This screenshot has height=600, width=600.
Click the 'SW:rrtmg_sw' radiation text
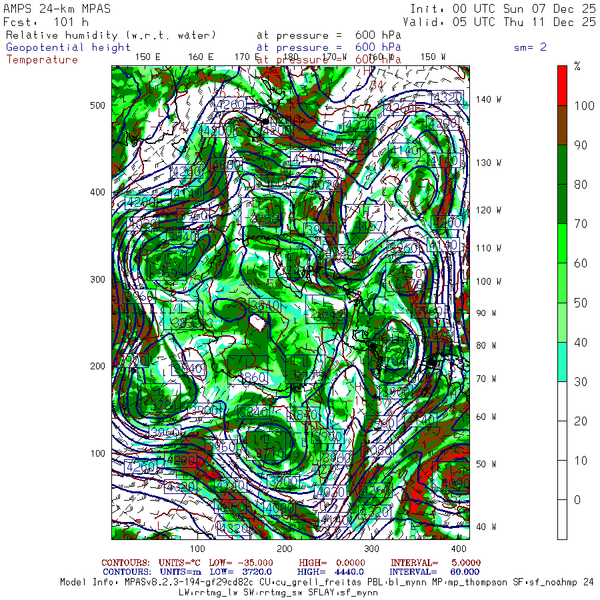click(x=273, y=593)
